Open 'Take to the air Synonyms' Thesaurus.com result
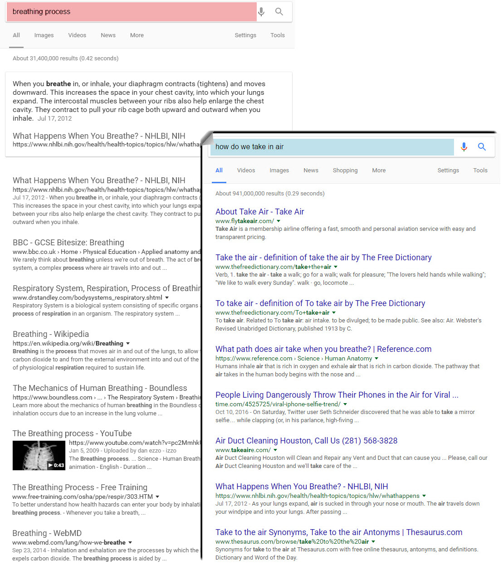 [339, 532]
